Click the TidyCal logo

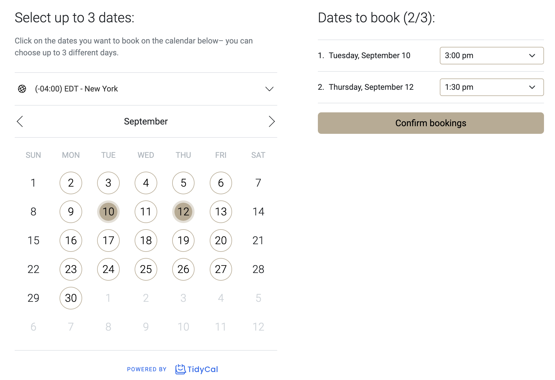click(196, 369)
